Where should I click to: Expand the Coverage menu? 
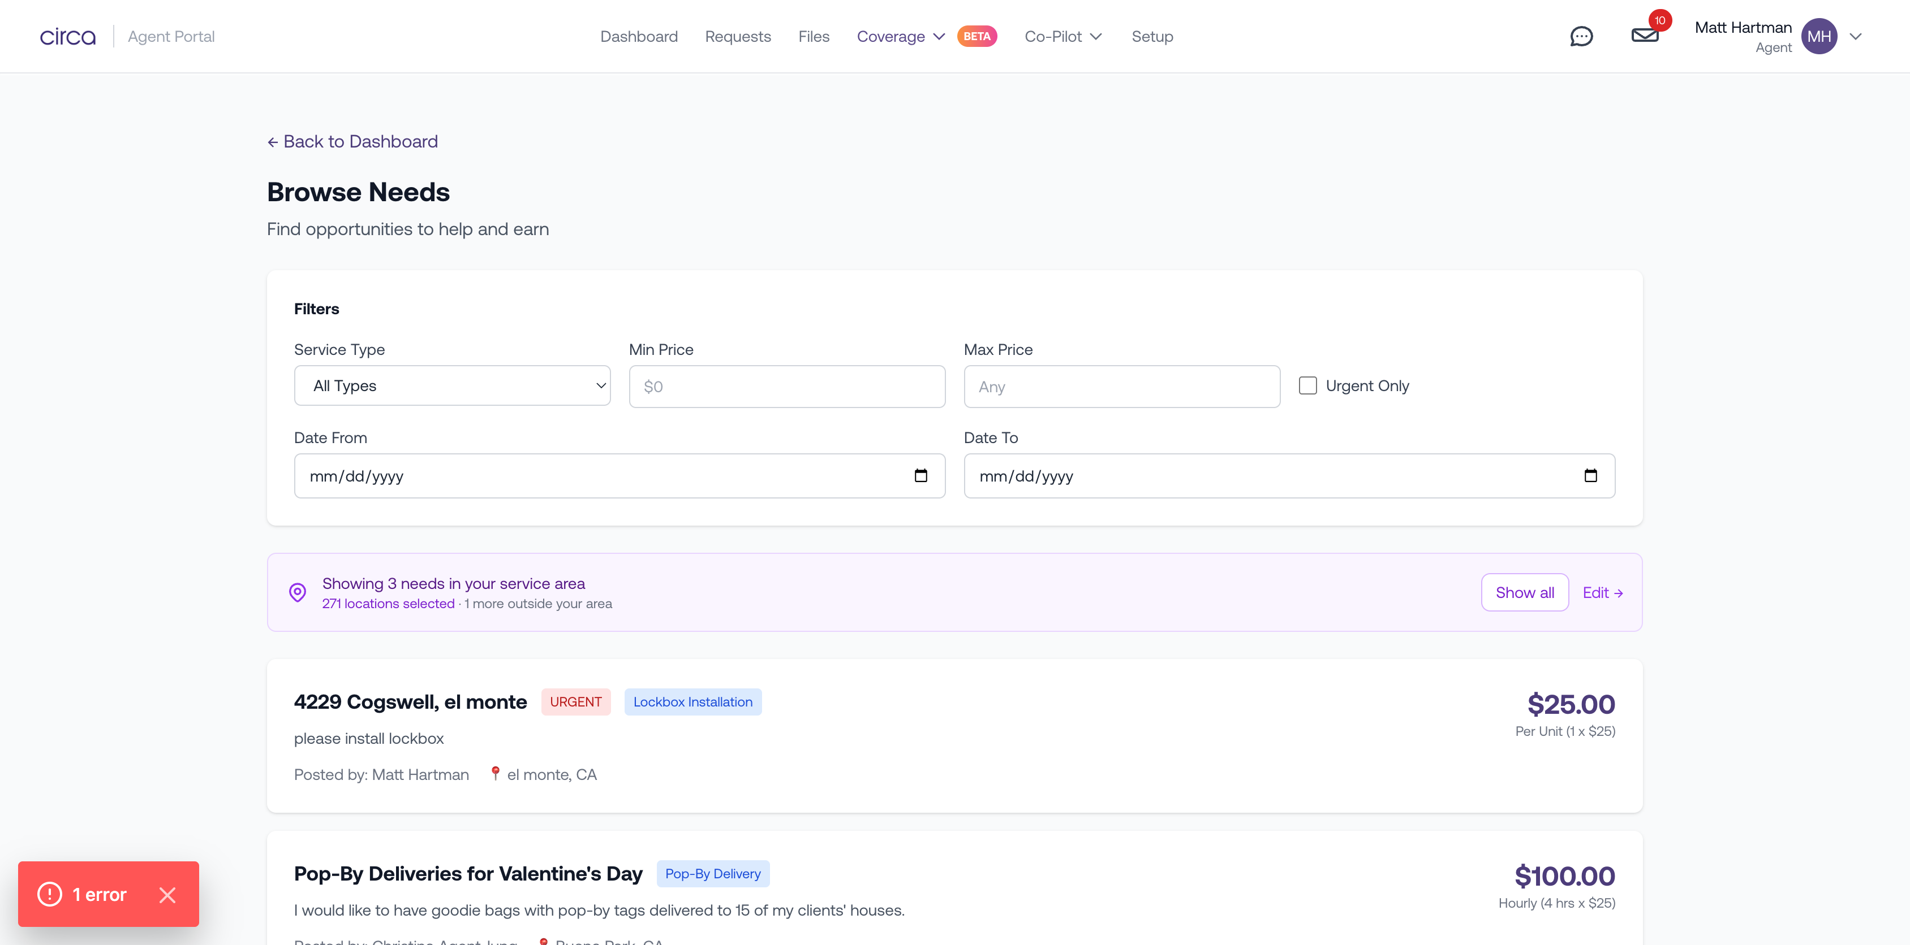[900, 36]
